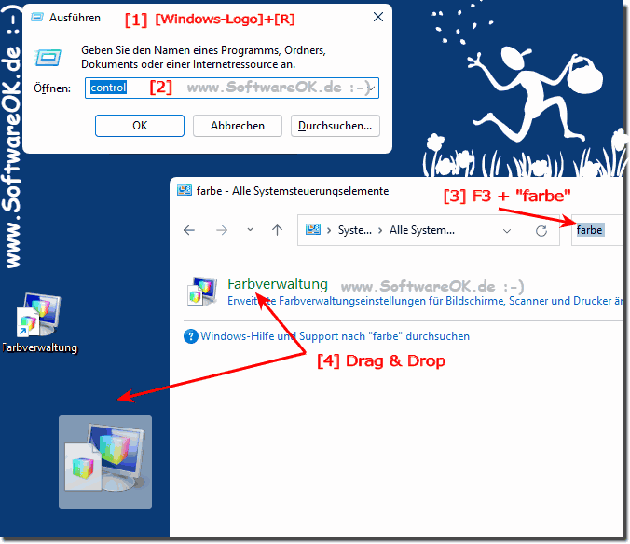Click the blue help question mark icon
The height and width of the screenshot is (544, 630).
(x=191, y=336)
